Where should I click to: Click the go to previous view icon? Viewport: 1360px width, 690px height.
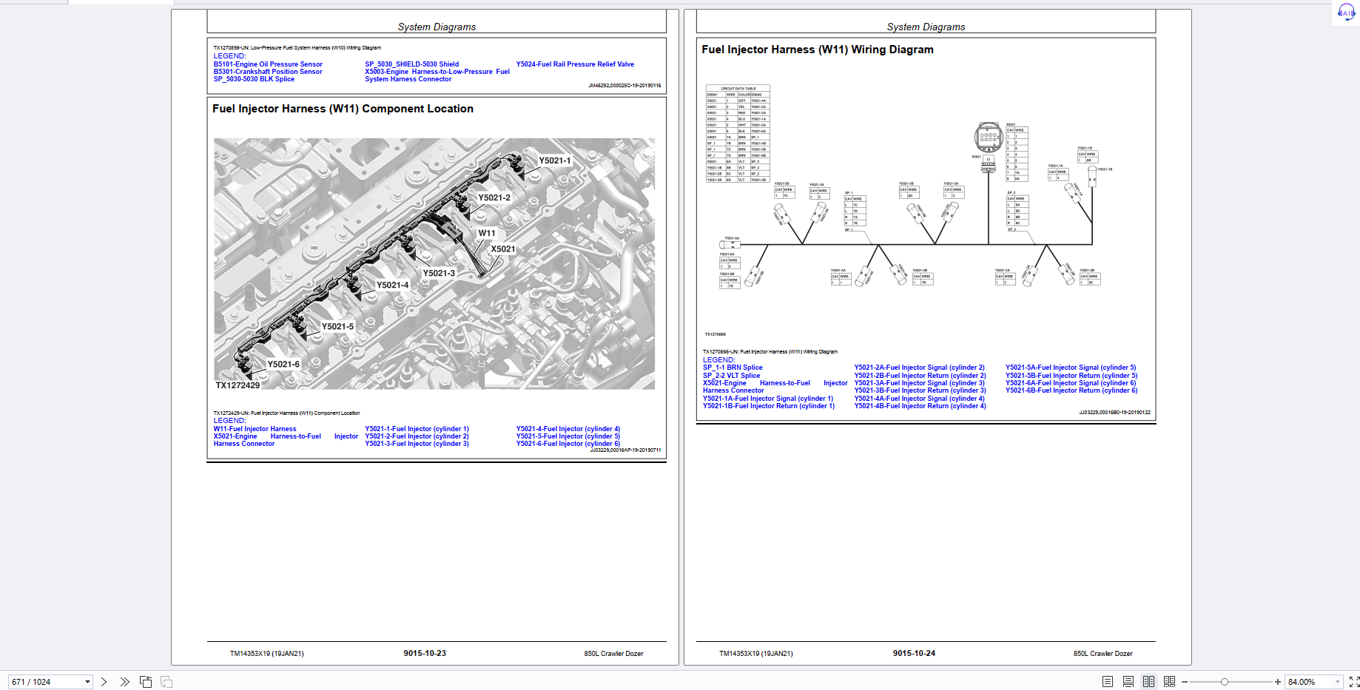146,682
